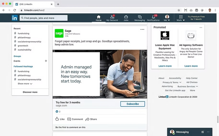Image resolution: width=219 pixels, height=136 pixels.
Task: Click the Chrome profile avatar
Action: pos(210,10)
